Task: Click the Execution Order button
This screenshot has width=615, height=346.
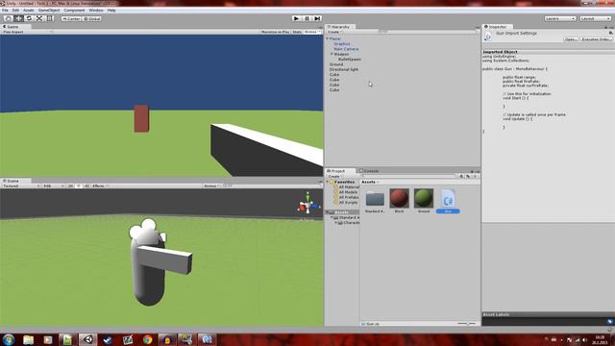Action: click(596, 39)
